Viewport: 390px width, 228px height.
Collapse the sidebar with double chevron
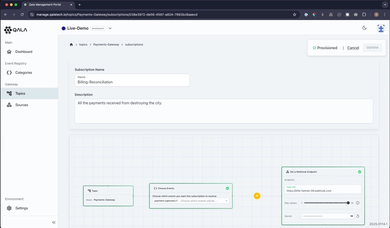54,223
